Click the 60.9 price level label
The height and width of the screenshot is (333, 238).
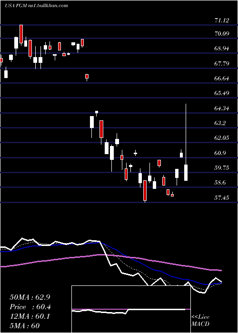pos(220,153)
